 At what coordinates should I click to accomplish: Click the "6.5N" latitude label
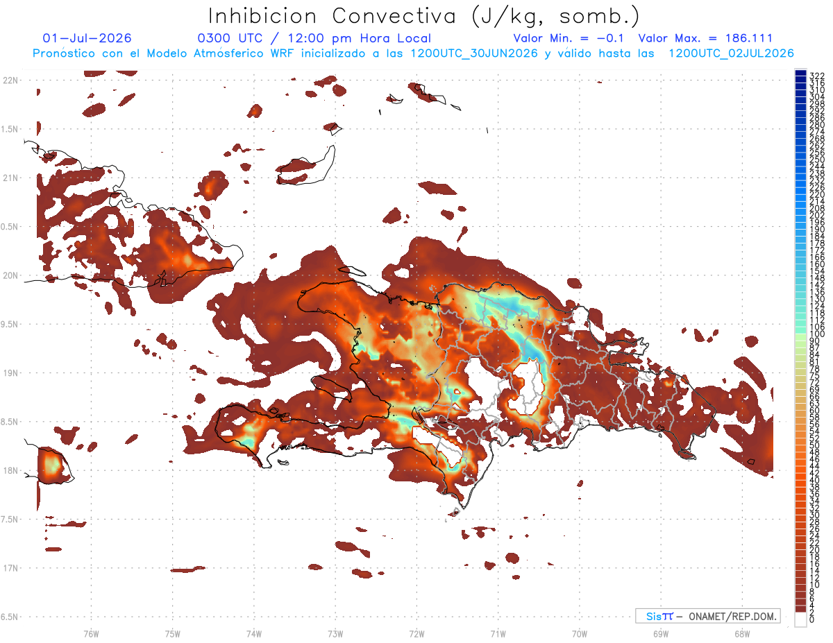point(9,617)
